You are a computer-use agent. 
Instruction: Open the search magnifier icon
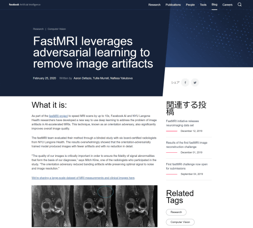[x=239, y=5]
